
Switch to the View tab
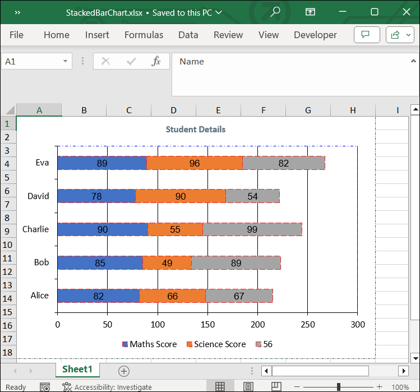point(269,35)
